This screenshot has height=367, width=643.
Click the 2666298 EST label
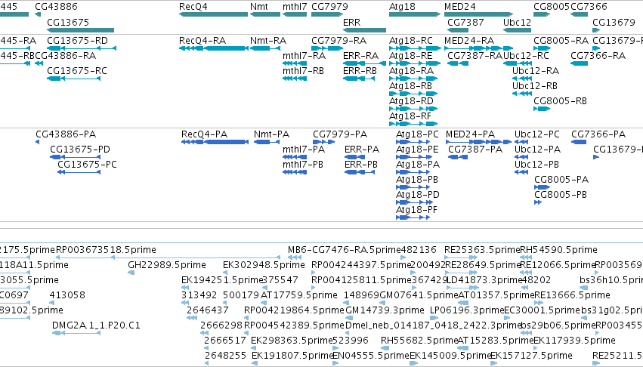tap(221, 325)
